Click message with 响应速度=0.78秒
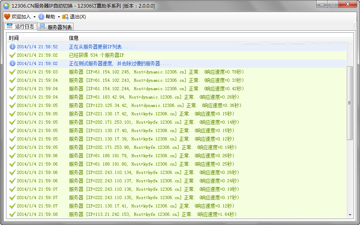 coord(156,72)
